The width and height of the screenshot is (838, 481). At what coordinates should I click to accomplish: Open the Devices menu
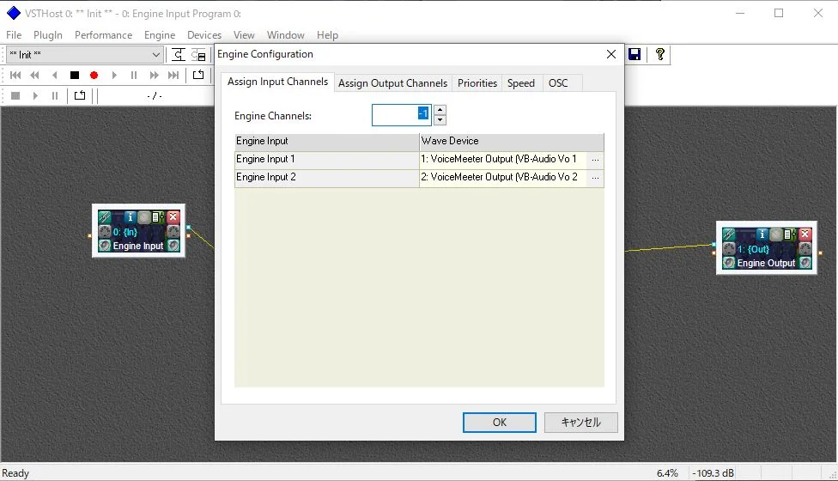pyautogui.click(x=204, y=35)
